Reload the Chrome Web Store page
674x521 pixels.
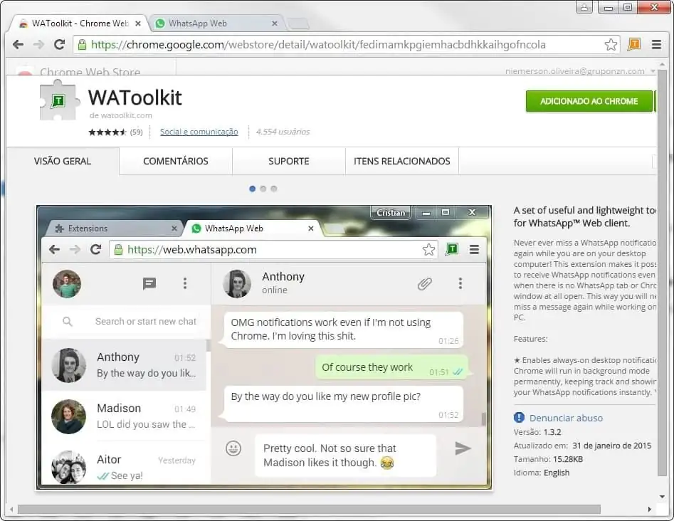(59, 44)
